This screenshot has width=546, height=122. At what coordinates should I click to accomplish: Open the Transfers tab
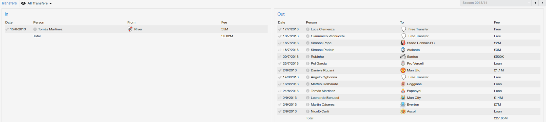click(x=9, y=3)
